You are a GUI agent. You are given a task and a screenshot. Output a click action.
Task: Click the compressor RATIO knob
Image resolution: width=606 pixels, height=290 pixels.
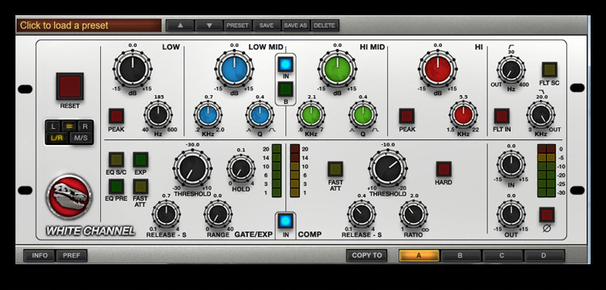[413, 214]
